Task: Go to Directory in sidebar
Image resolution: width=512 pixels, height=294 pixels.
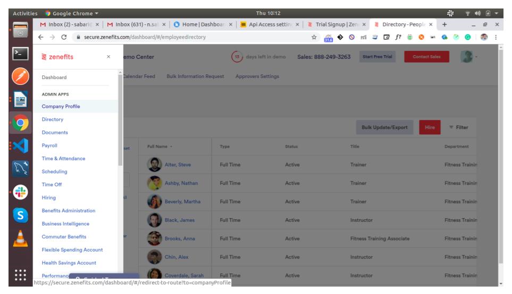Action: (x=53, y=119)
